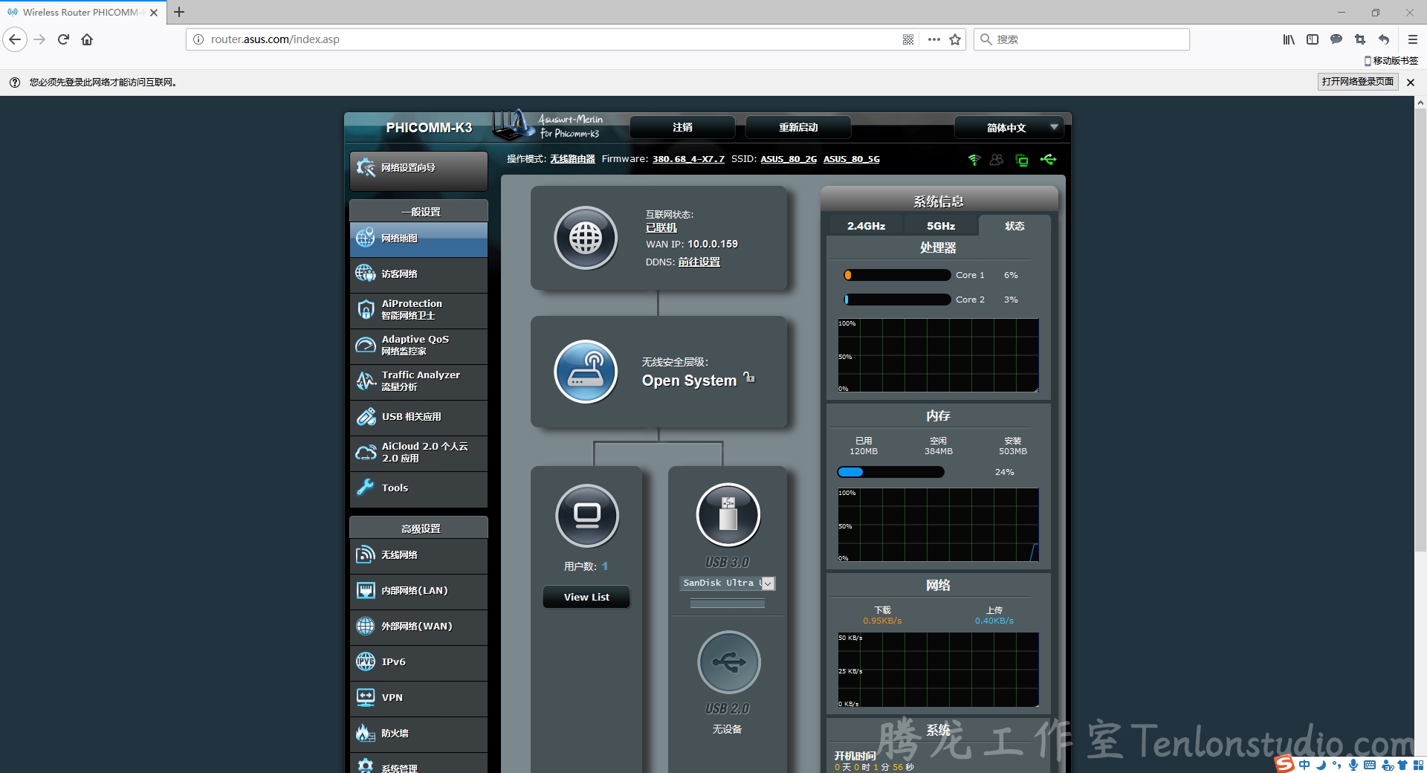Open the chat bubble toolbar icon
Image resolution: width=1427 pixels, height=773 pixels.
[x=1336, y=39]
